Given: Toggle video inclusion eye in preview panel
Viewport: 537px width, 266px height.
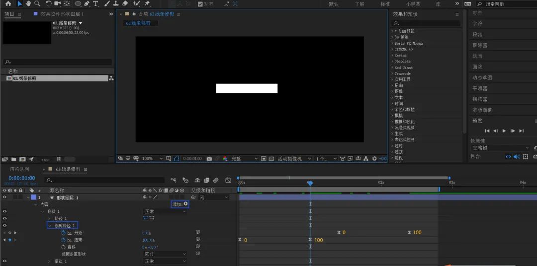Looking at the screenshot, I should [x=508, y=157].
